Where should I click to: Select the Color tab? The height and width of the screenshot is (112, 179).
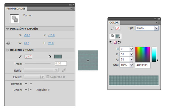tap(114, 23)
